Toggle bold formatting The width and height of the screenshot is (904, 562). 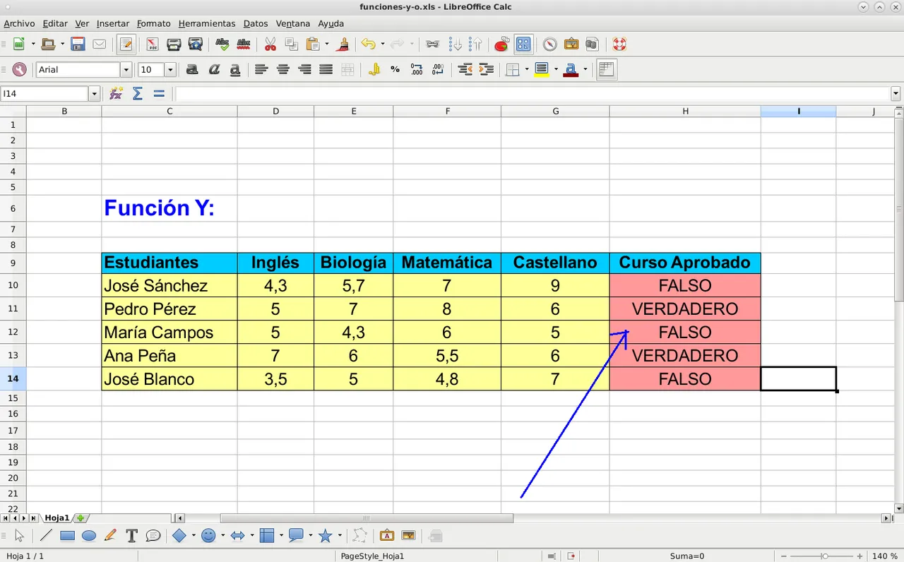[192, 69]
